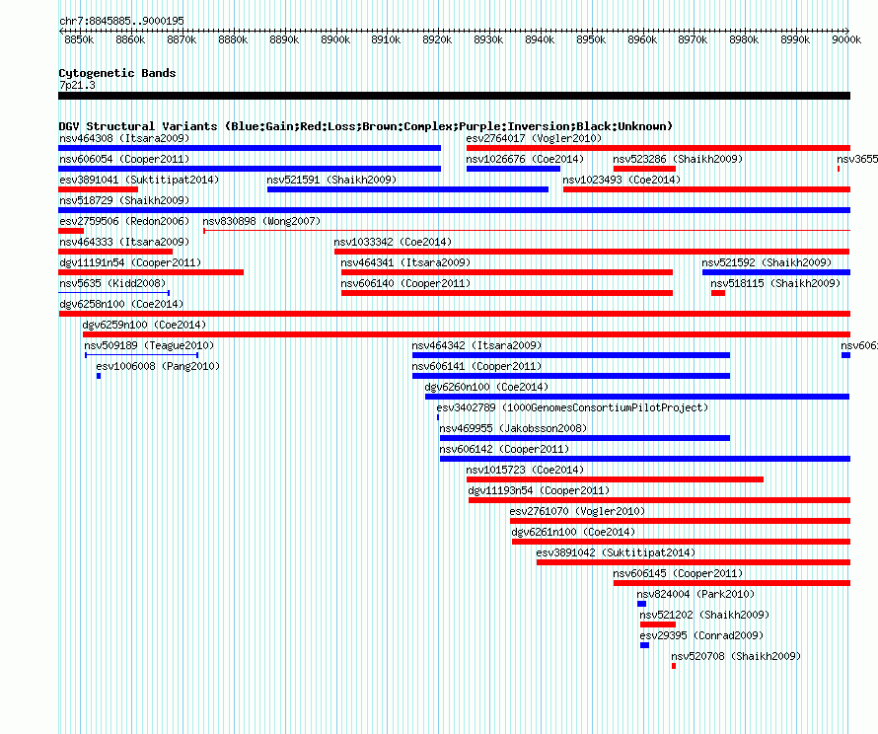Select the dgv6260n100 (Coe2014) label
878x734 pixels.
pyautogui.click(x=486, y=387)
